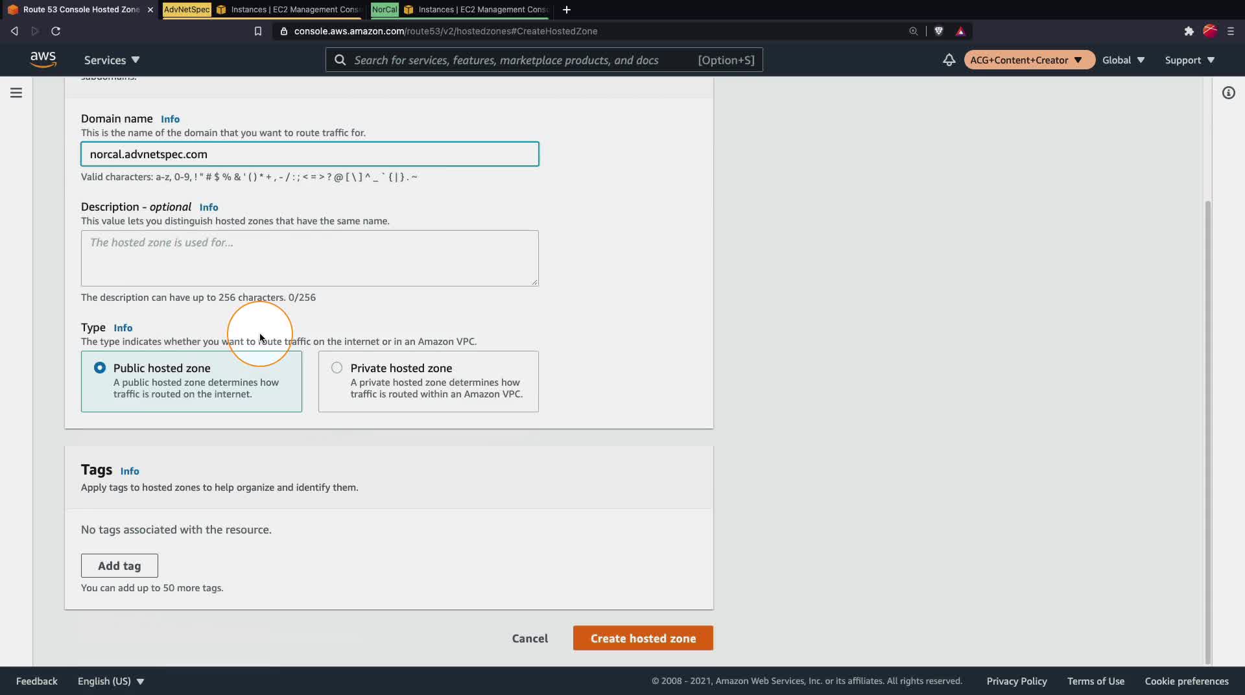Image resolution: width=1245 pixels, height=695 pixels.
Task: Cancel the hosted zone creation
Action: click(530, 638)
